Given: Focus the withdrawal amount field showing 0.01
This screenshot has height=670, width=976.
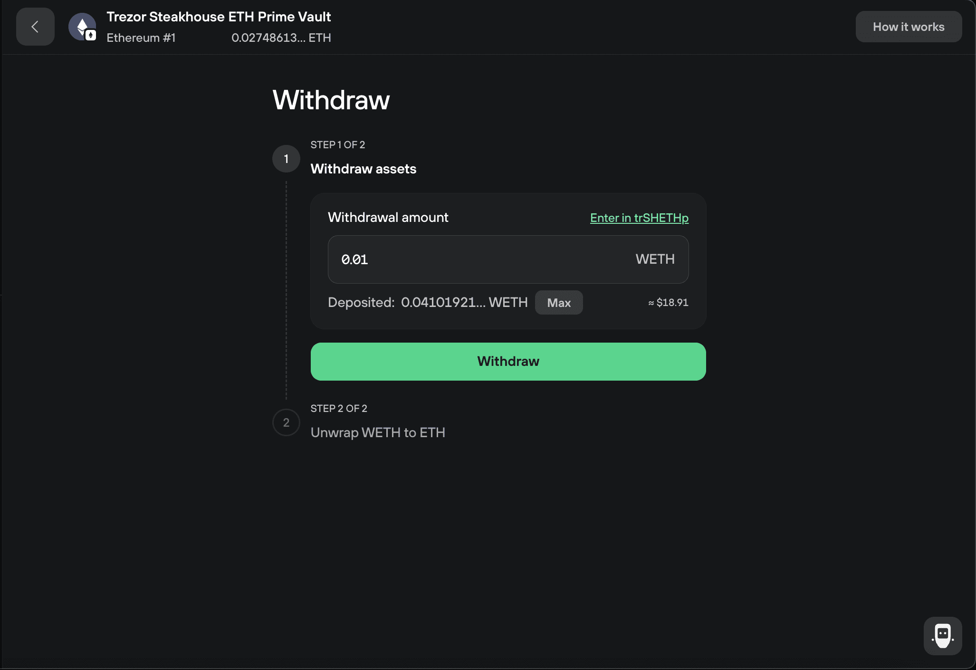Looking at the screenshot, I should point(508,259).
